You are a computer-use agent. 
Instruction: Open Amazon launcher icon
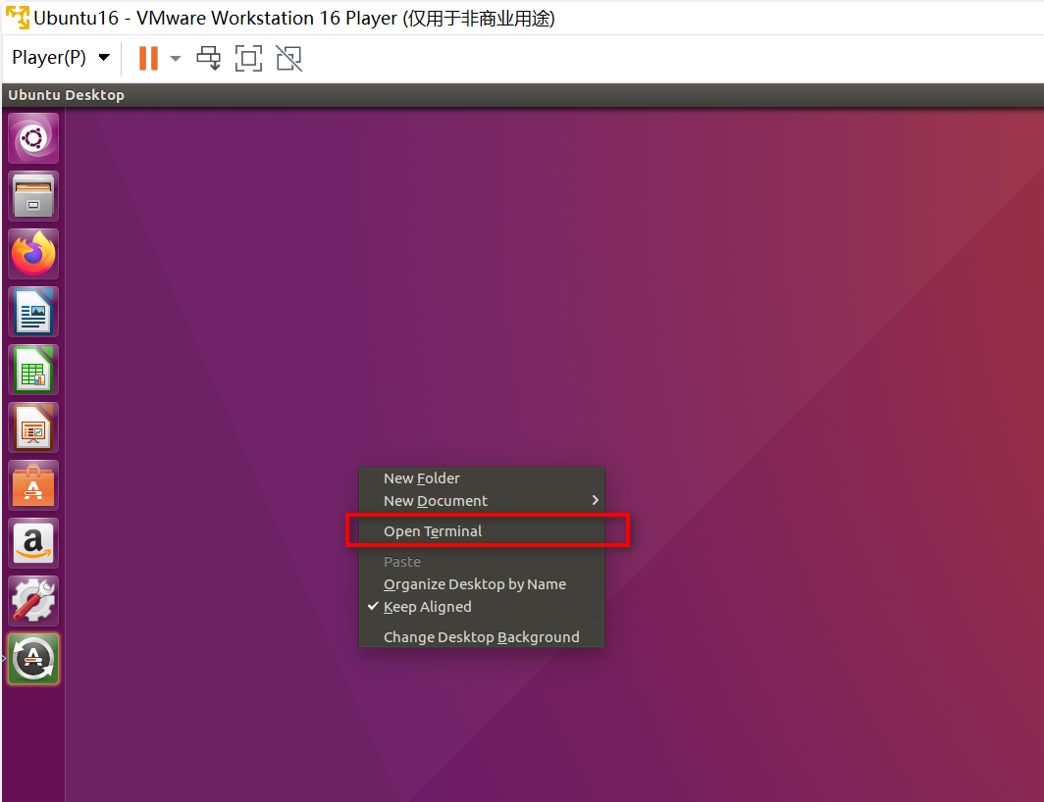[x=33, y=544]
